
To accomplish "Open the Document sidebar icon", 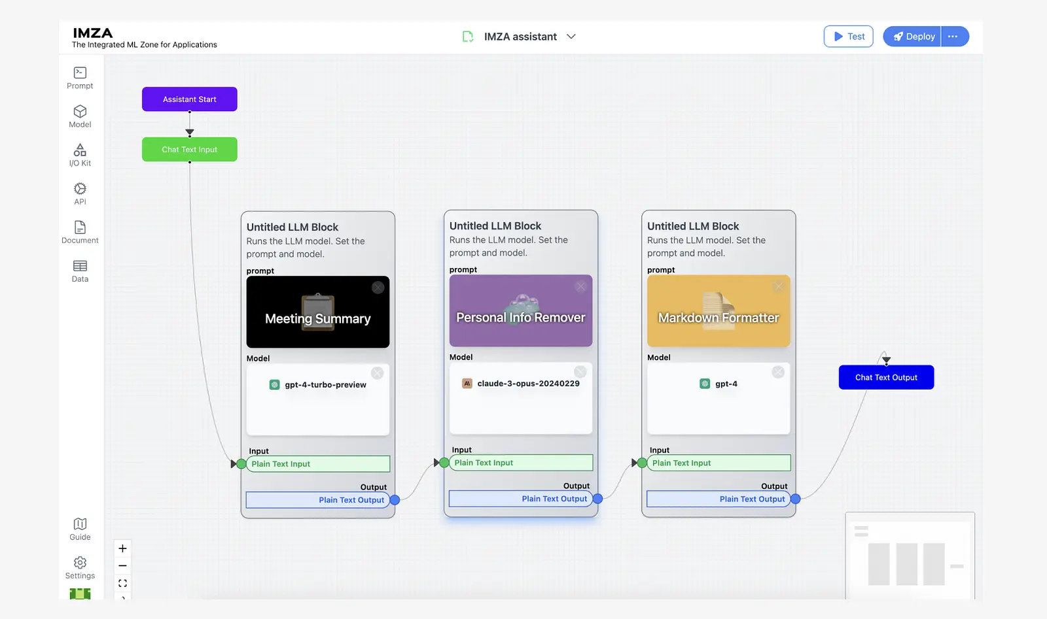I will pos(80,232).
